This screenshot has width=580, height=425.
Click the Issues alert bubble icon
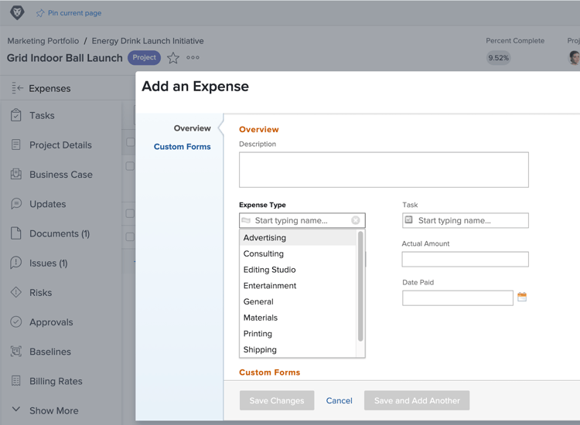click(x=16, y=263)
